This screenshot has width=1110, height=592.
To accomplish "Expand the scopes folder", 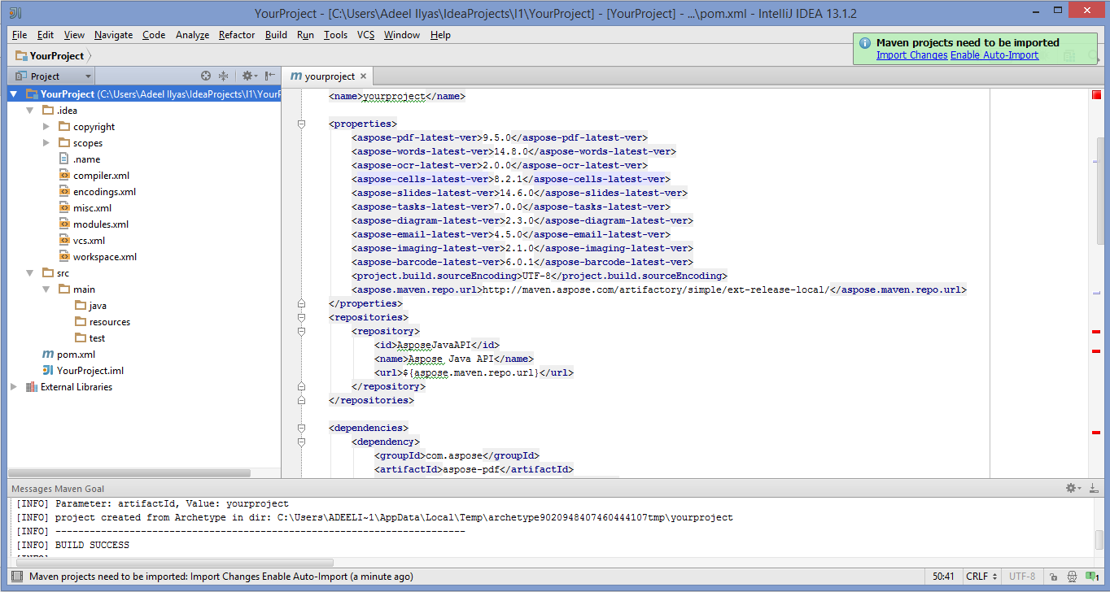I will (x=46, y=143).
